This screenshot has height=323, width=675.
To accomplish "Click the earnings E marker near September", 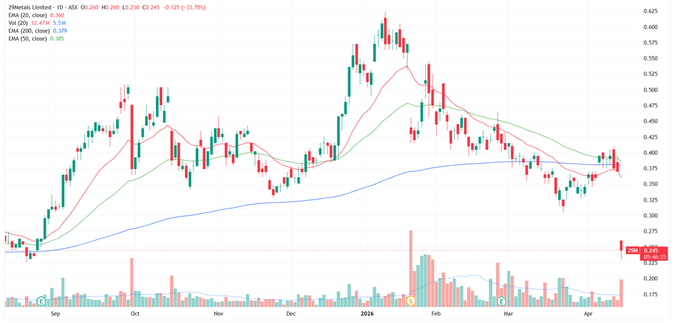I will (42, 301).
